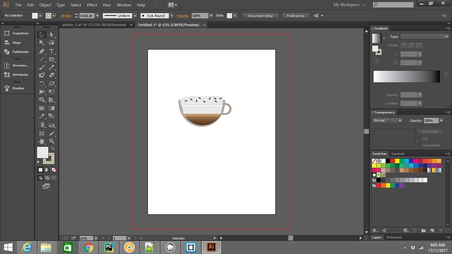Open the File menu

point(19,5)
